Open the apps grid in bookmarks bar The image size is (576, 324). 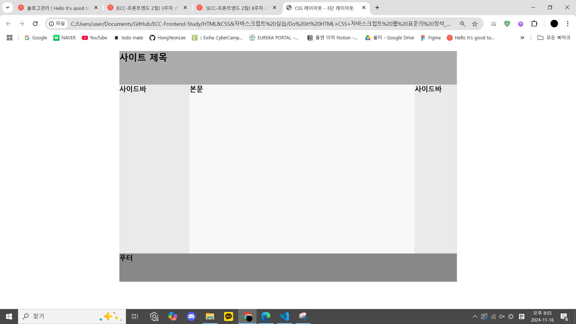(x=10, y=37)
